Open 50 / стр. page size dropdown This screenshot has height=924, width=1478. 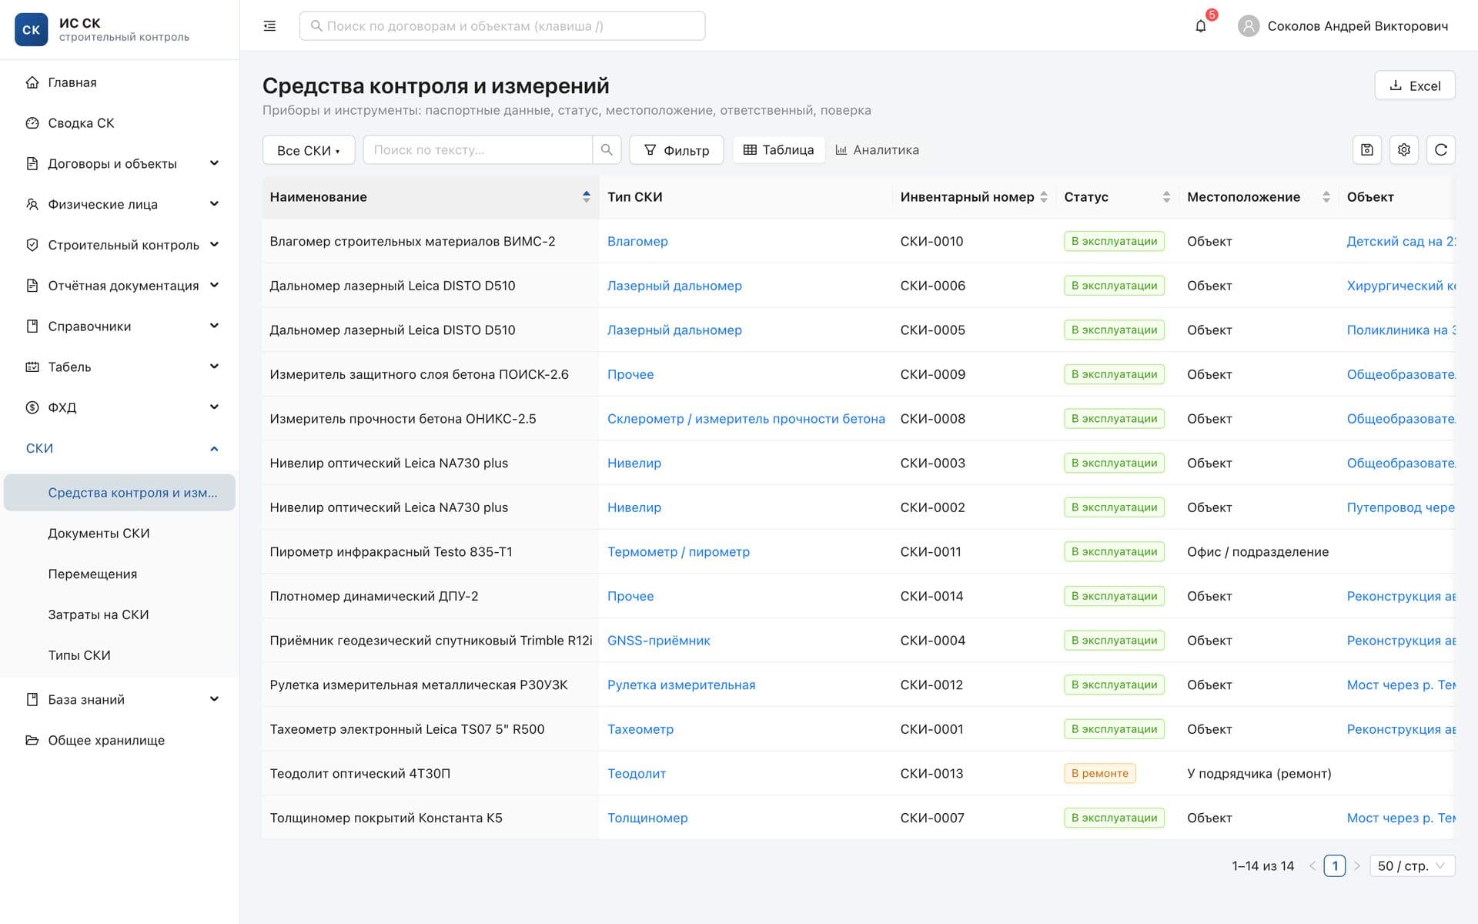pos(1412,866)
